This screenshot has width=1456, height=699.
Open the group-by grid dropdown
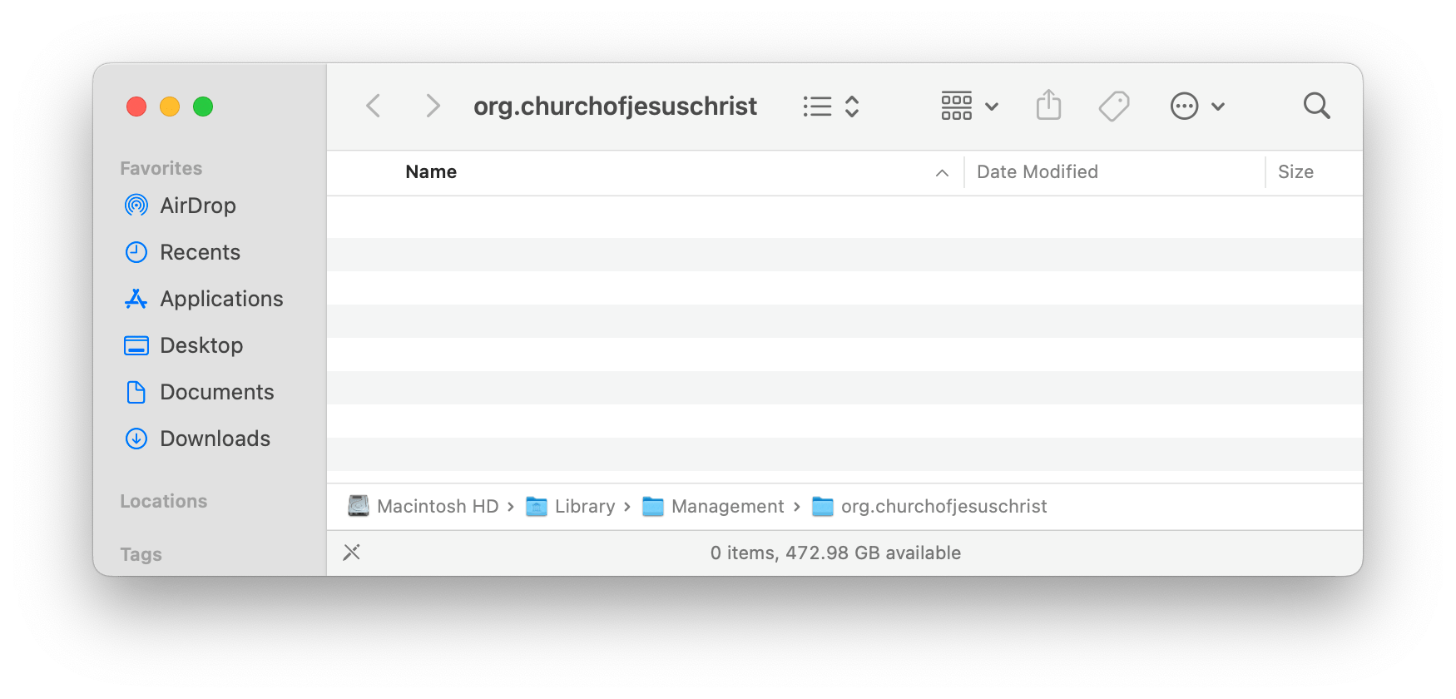970,107
